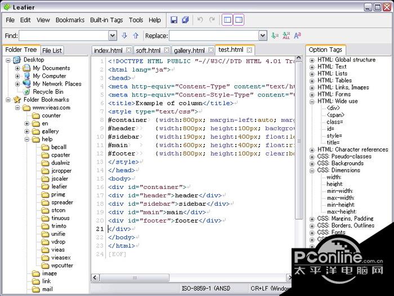Image resolution: width=394 pixels, height=296 pixels.
Task: Collapse CSS: Dimensions tags
Action: pos(312,171)
